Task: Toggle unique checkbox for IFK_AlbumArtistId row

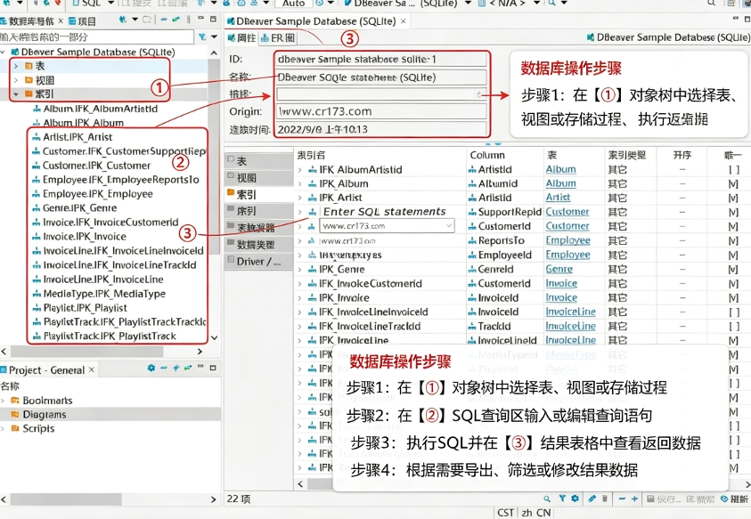Action: point(734,169)
